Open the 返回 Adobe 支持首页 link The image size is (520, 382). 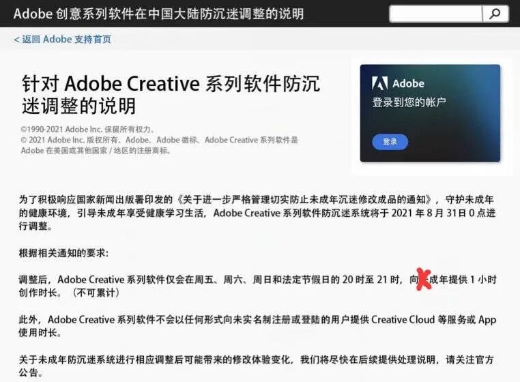[63, 39]
